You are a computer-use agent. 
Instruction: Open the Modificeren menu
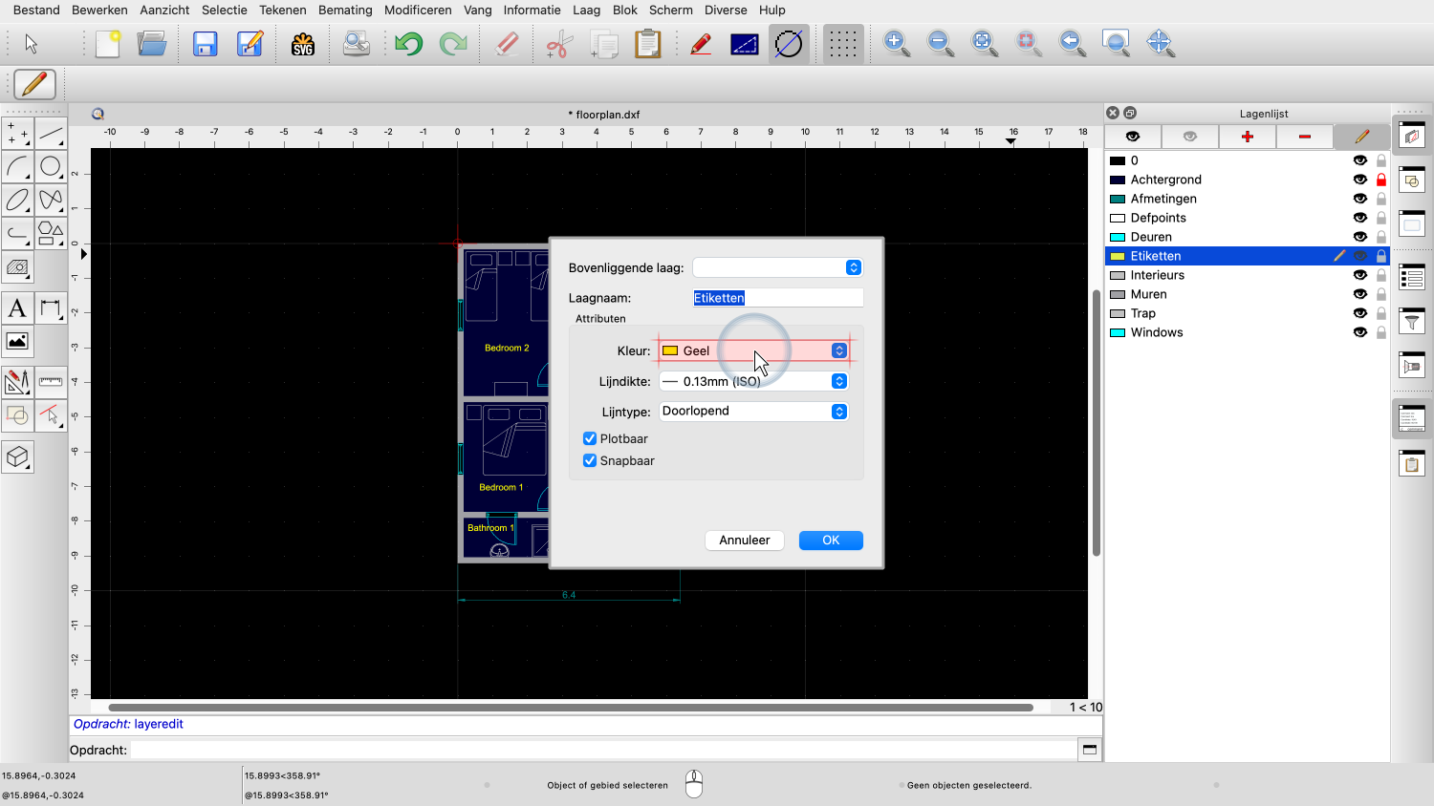(x=418, y=10)
